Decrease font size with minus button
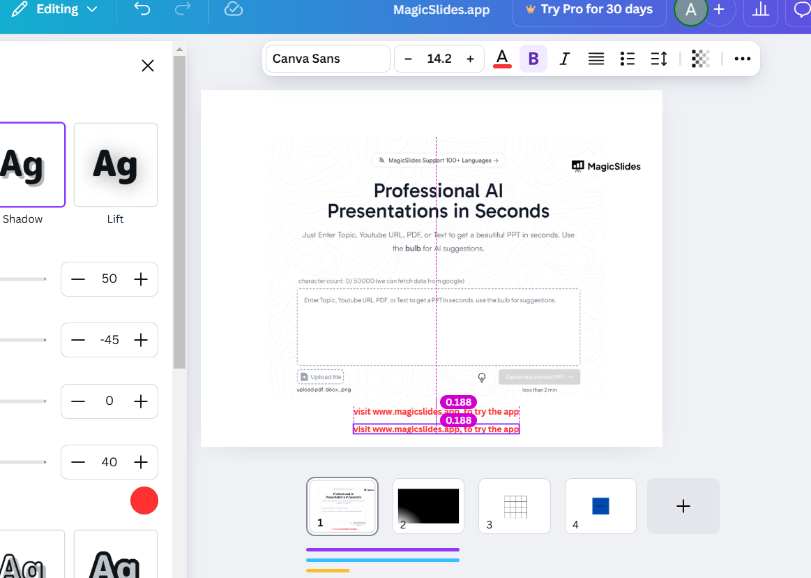Screen dimensions: 811x578 pos(408,59)
